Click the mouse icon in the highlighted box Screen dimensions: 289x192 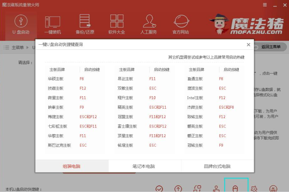click(x=236, y=188)
